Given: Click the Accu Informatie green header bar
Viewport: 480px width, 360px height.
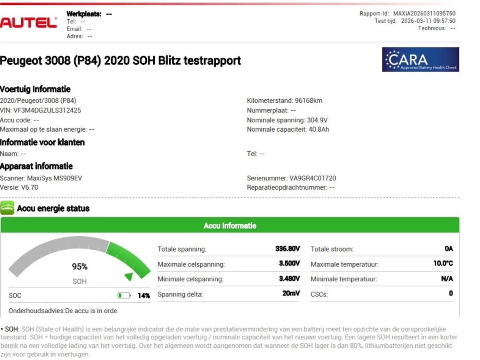Looking at the screenshot, I should point(230,225).
